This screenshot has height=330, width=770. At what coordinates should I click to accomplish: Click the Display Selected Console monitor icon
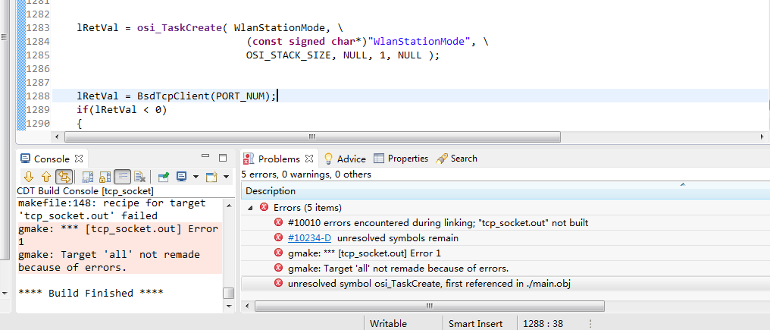(181, 177)
